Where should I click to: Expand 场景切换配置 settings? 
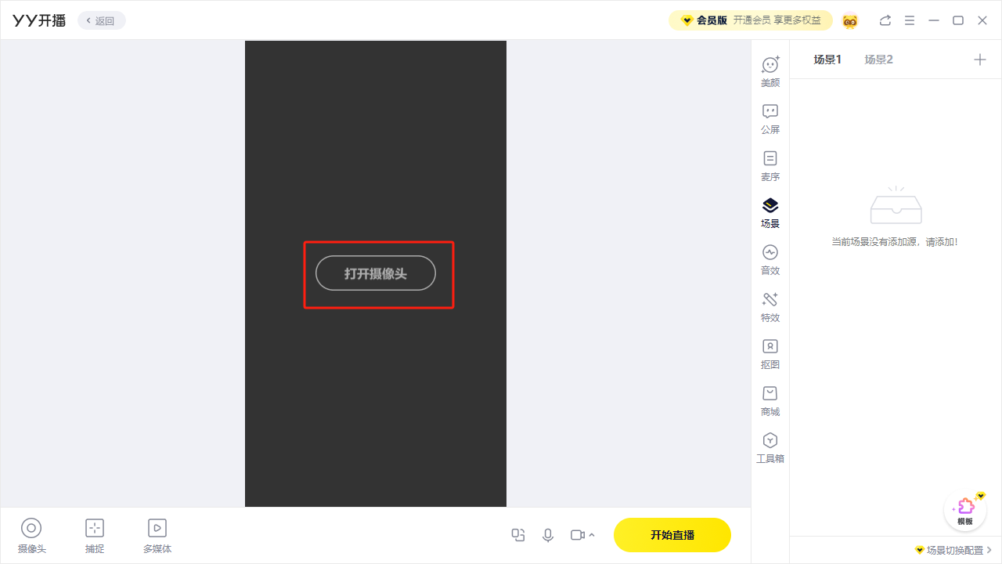[x=953, y=550]
